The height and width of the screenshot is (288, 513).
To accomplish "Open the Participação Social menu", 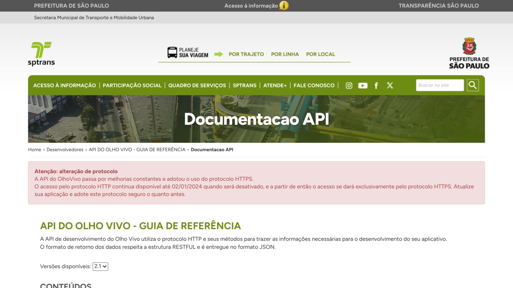I will pos(132,85).
